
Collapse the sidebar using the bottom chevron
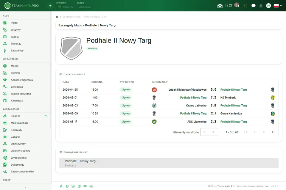point(26,187)
